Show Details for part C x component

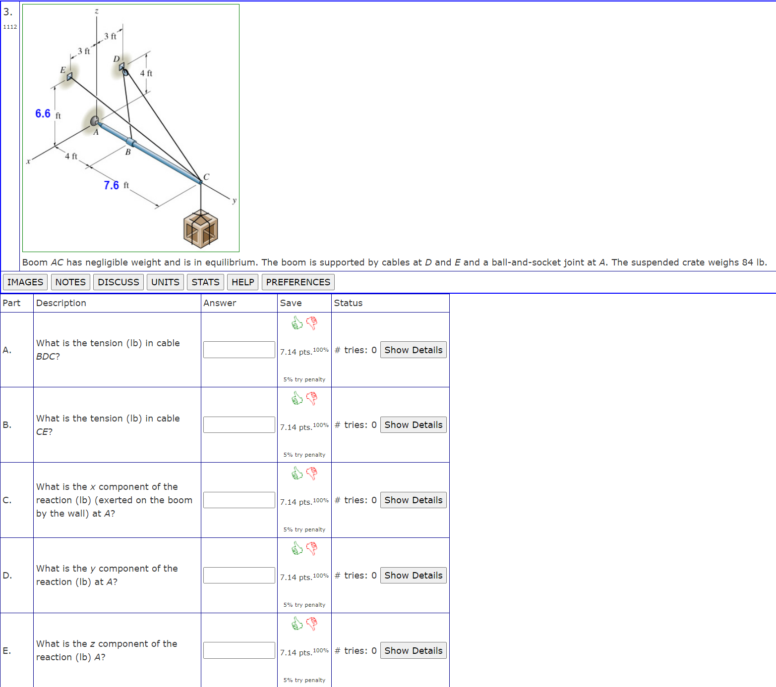414,500
